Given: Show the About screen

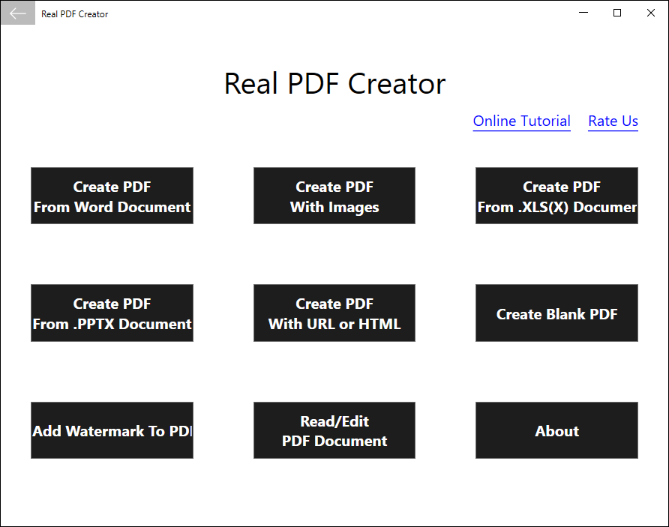Looking at the screenshot, I should point(556,430).
